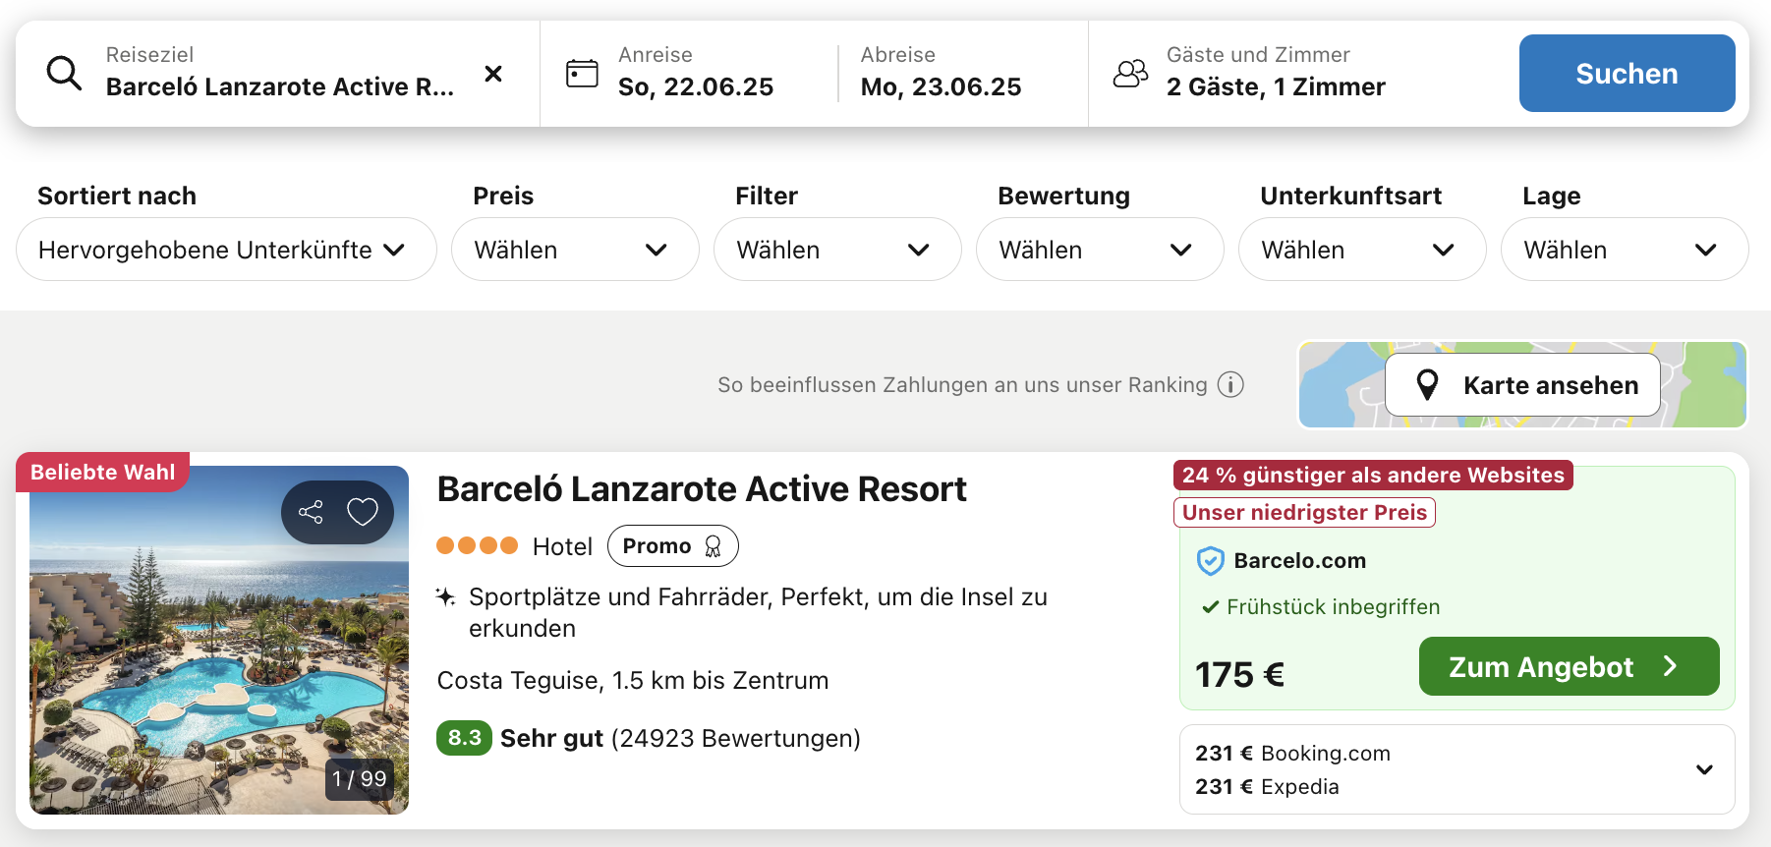Click the 231 € Expedia offer
Viewport: 1771px width, 847px height.
1267,786
